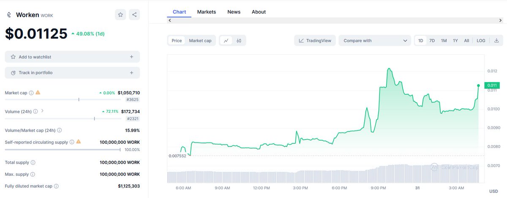Image resolution: width=507 pixels, height=198 pixels.
Task: Click the $1,050,710 market cap value
Action: pos(129,93)
